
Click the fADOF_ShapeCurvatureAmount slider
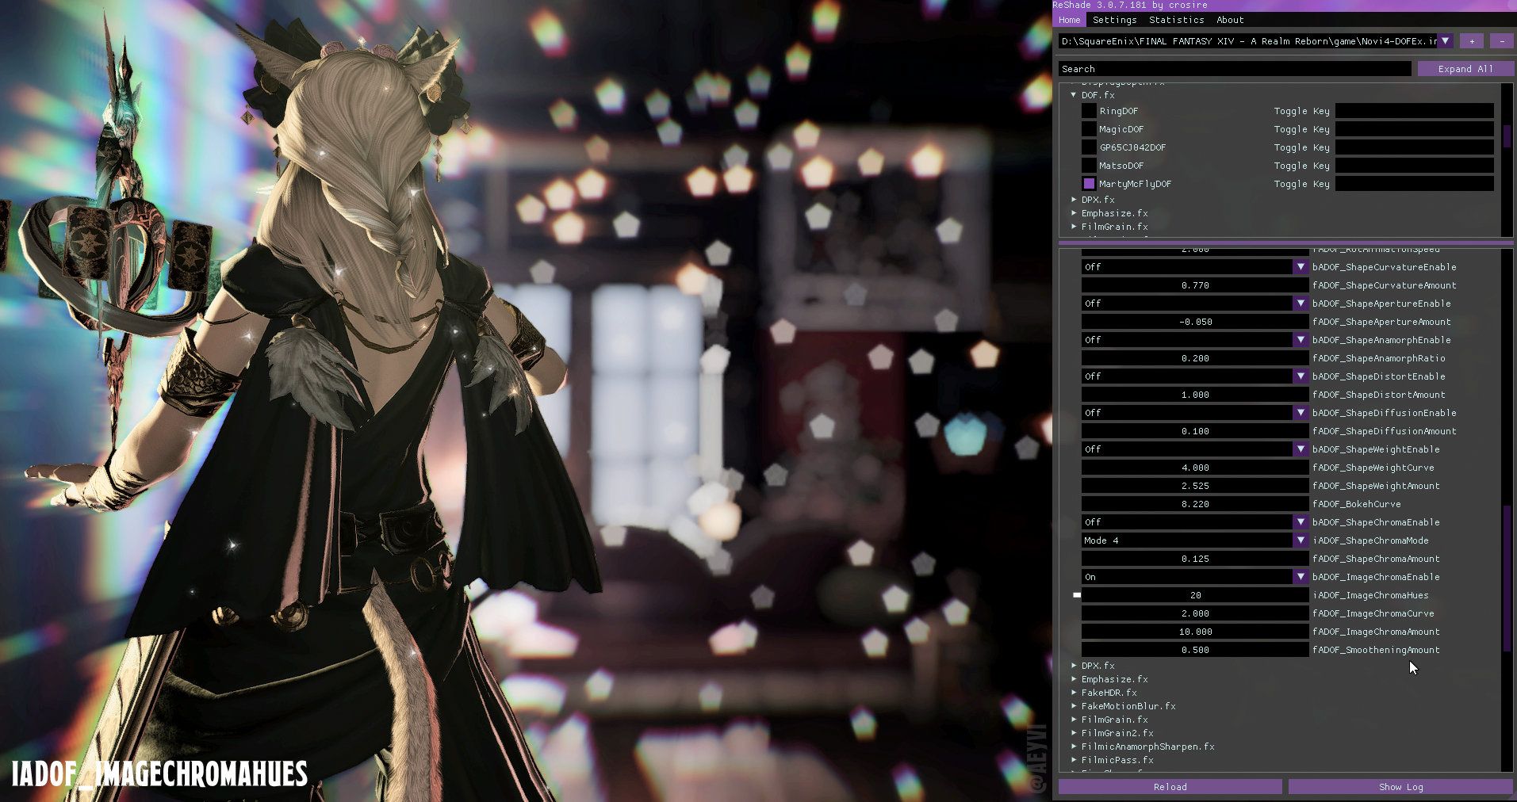click(1195, 285)
